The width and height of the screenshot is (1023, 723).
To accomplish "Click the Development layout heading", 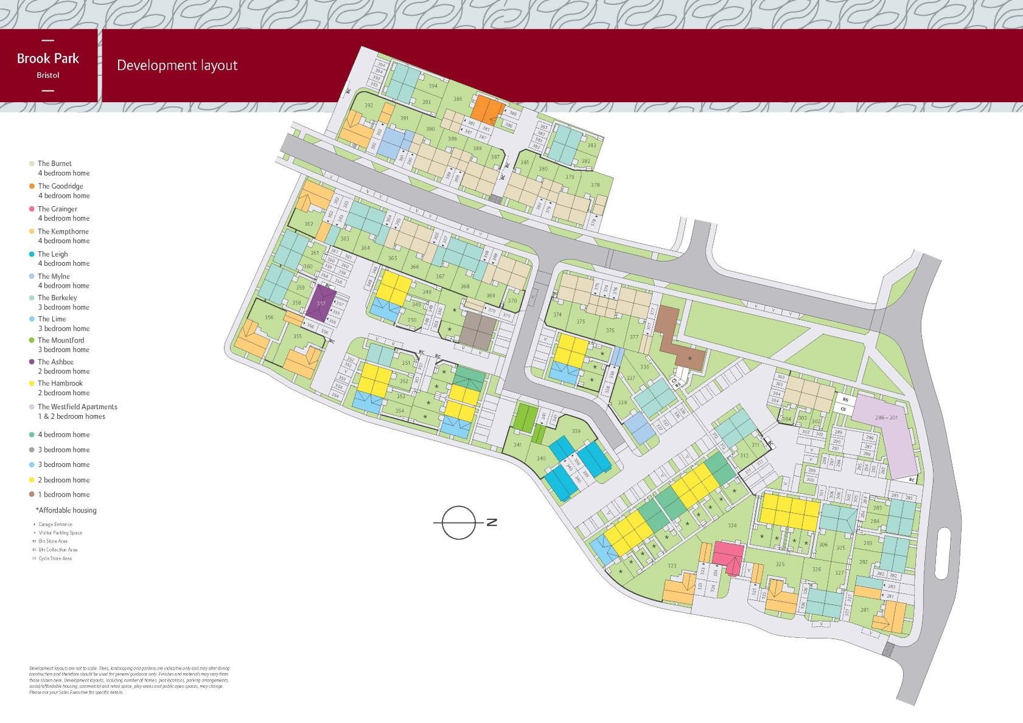I will [177, 66].
